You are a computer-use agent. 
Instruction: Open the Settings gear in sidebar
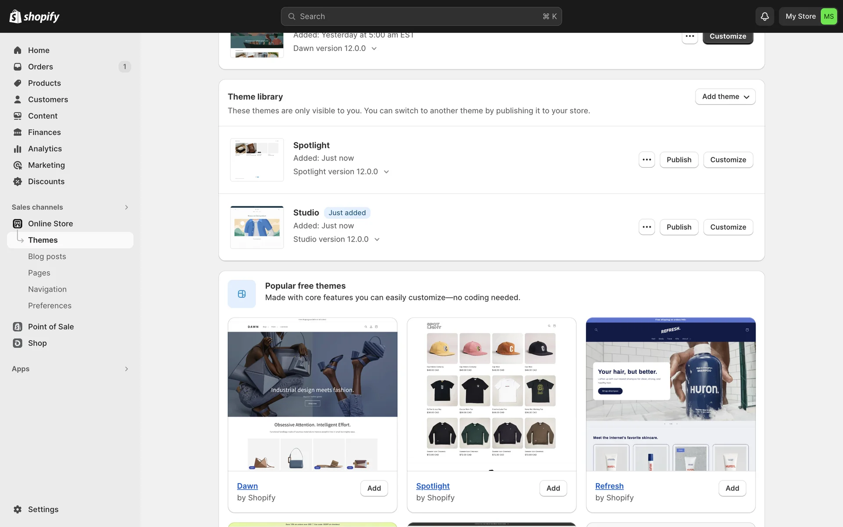tap(18, 509)
